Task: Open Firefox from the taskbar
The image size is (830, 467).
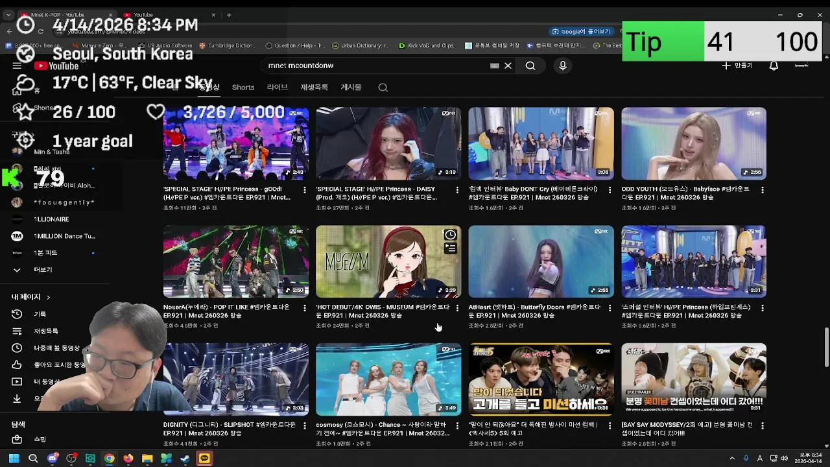Action: pyautogui.click(x=128, y=459)
